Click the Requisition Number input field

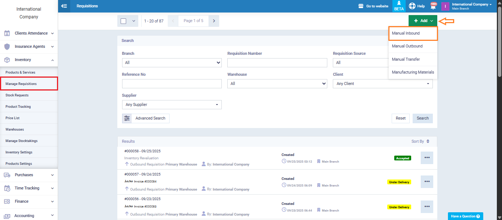[277, 63]
